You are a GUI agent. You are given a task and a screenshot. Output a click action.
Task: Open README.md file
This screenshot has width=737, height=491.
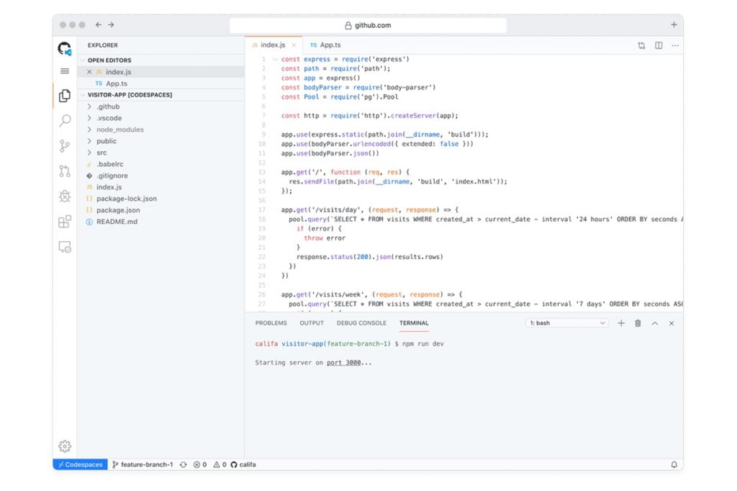pos(160,222)
